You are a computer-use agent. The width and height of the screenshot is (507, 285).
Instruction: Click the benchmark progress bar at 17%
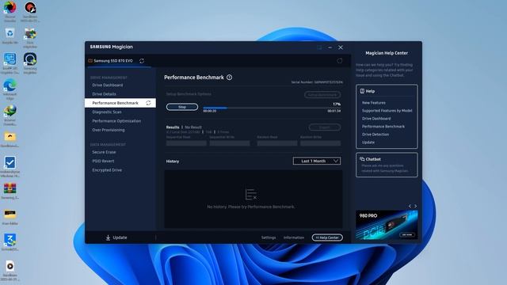coord(272,108)
